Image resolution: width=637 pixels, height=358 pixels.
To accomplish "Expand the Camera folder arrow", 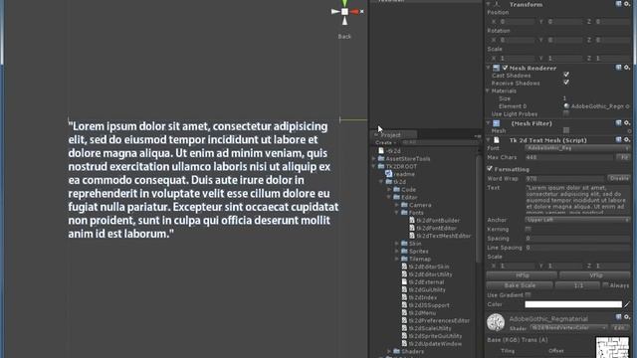I will coord(397,205).
